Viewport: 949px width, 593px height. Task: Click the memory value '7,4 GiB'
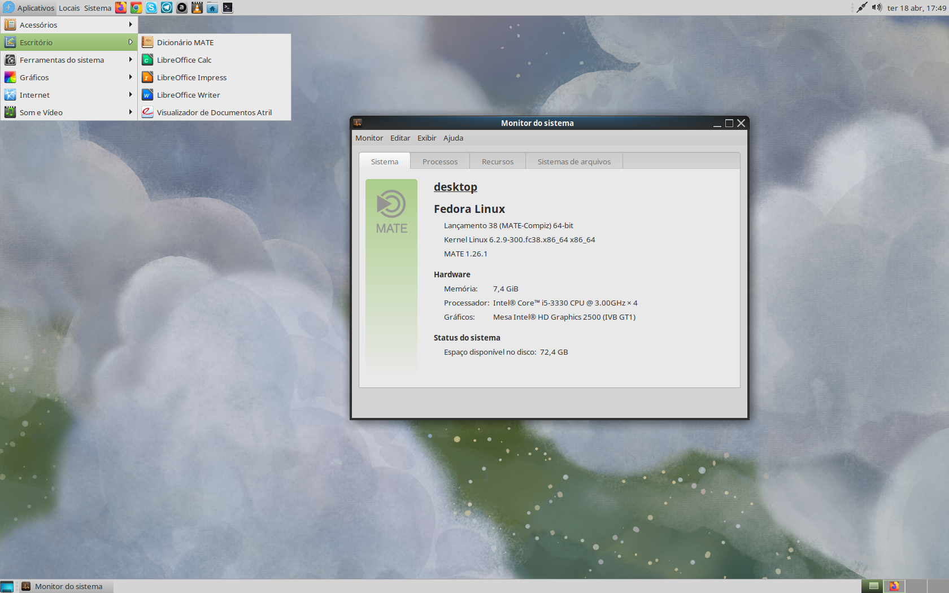click(506, 289)
